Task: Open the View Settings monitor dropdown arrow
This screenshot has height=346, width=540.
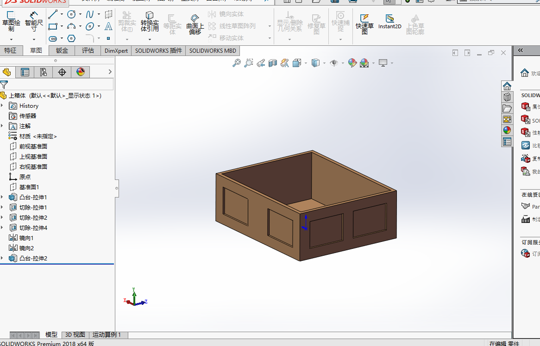Action: (x=392, y=63)
